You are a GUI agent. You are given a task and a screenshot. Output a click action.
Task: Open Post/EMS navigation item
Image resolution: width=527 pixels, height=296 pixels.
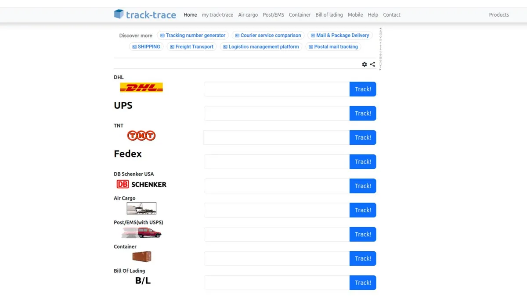click(274, 14)
